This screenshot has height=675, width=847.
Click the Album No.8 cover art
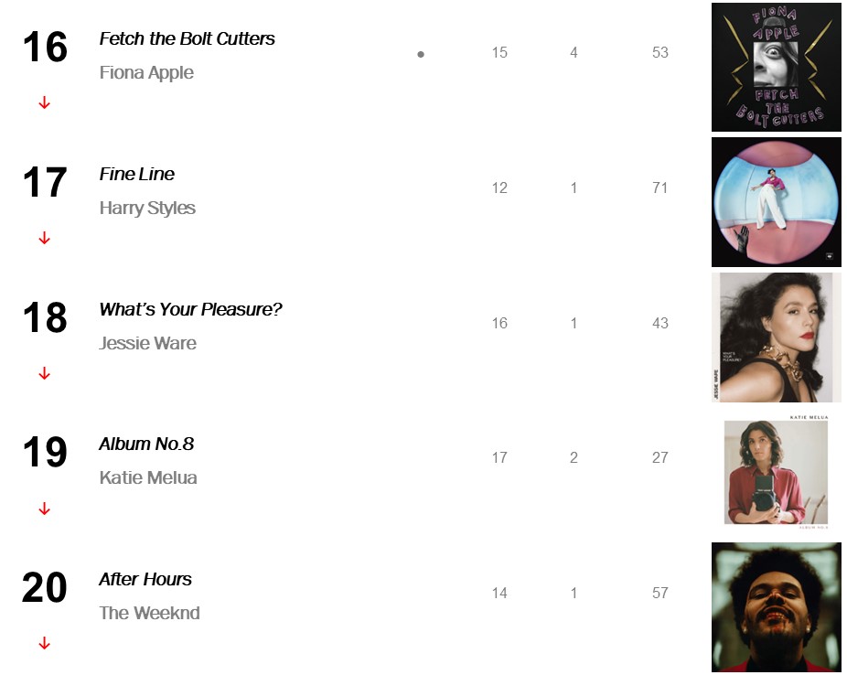coord(776,472)
